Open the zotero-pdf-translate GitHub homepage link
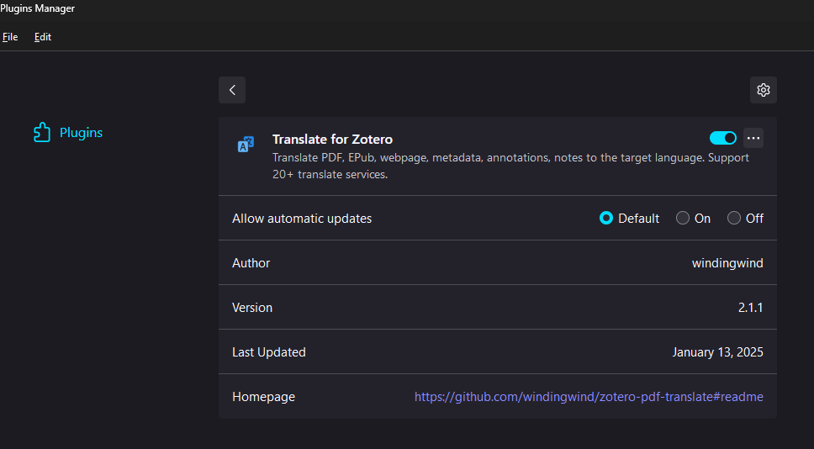 coord(589,397)
